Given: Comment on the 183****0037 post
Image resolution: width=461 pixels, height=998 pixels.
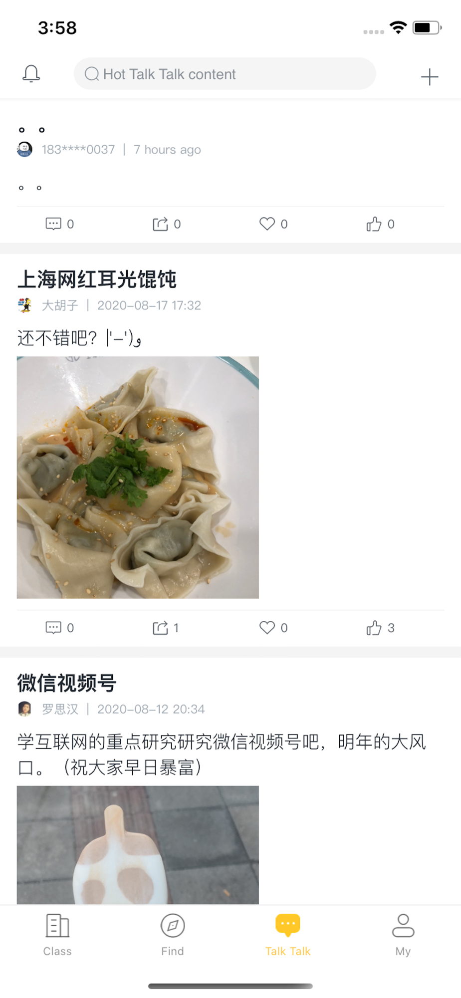Looking at the screenshot, I should [59, 224].
